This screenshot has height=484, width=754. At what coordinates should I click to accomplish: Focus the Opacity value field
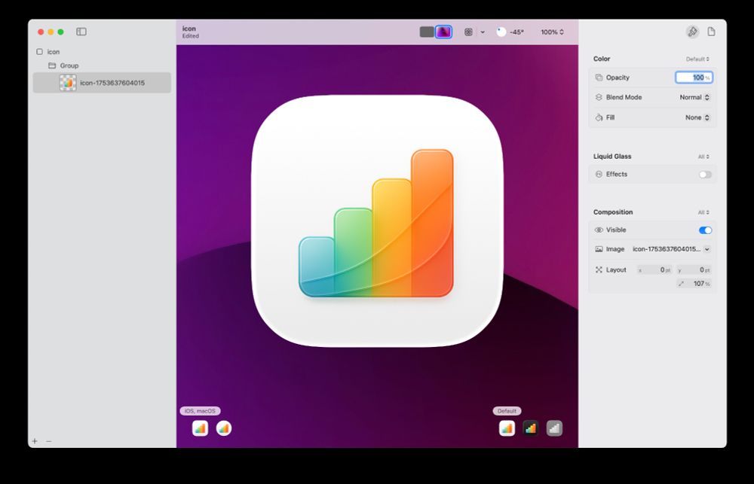pos(694,78)
